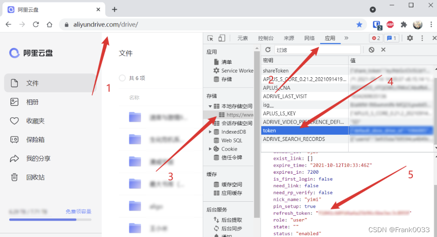The width and height of the screenshot is (437, 237).
Task: Switch to 来源 DevTools tab
Action: [x=289, y=38]
